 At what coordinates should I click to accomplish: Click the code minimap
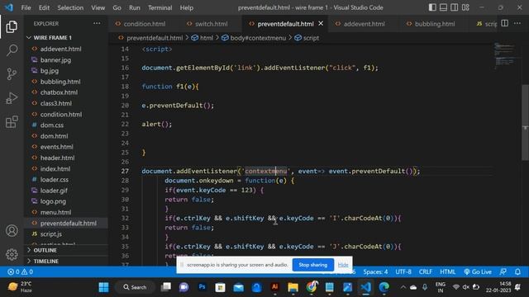point(505,55)
